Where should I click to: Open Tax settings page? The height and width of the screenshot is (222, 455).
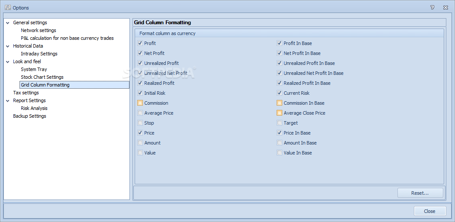coord(26,93)
